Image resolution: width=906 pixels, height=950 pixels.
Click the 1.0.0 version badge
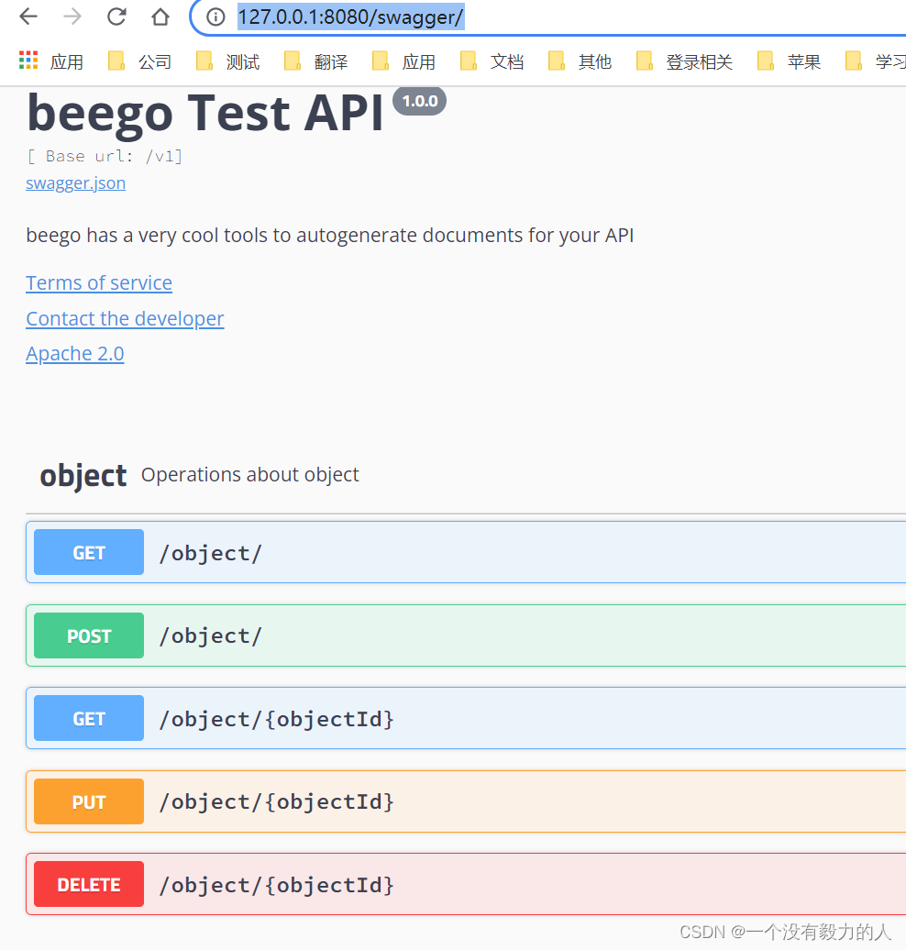419,101
